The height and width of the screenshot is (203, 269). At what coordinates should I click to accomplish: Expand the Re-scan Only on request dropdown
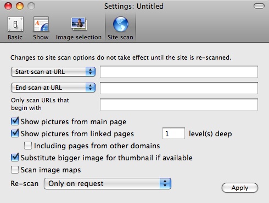point(108,183)
